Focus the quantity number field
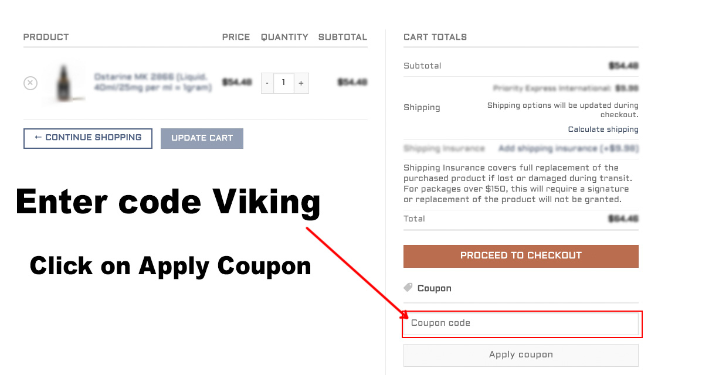This screenshot has height=375, width=702. (284, 83)
